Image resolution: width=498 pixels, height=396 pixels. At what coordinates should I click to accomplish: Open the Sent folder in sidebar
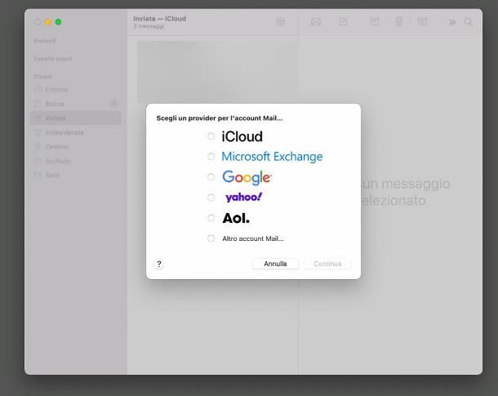coord(76,175)
